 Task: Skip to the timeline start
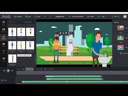4,71
